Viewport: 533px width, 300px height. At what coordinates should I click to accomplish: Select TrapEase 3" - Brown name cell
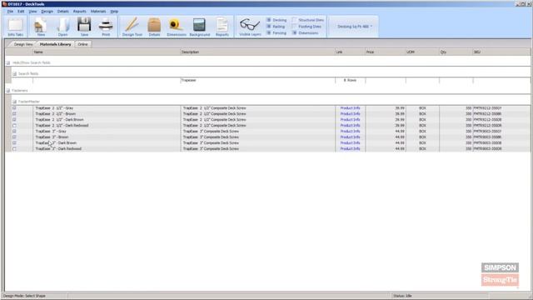coord(107,137)
